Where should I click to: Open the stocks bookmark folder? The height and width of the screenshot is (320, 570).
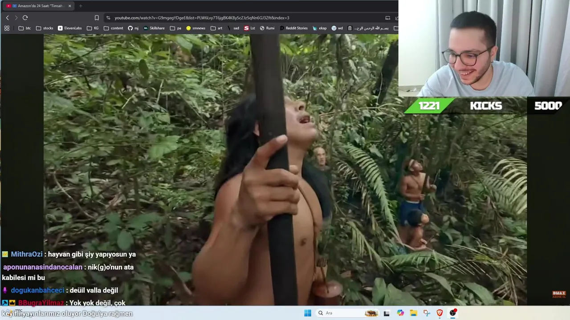[45, 28]
